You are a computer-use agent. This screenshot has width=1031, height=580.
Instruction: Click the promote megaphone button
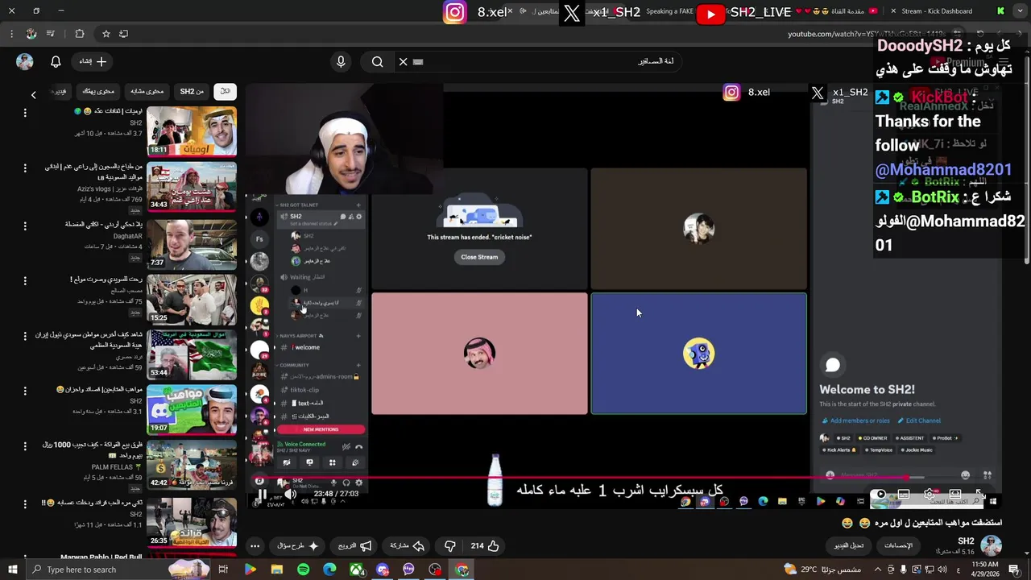coord(354,545)
